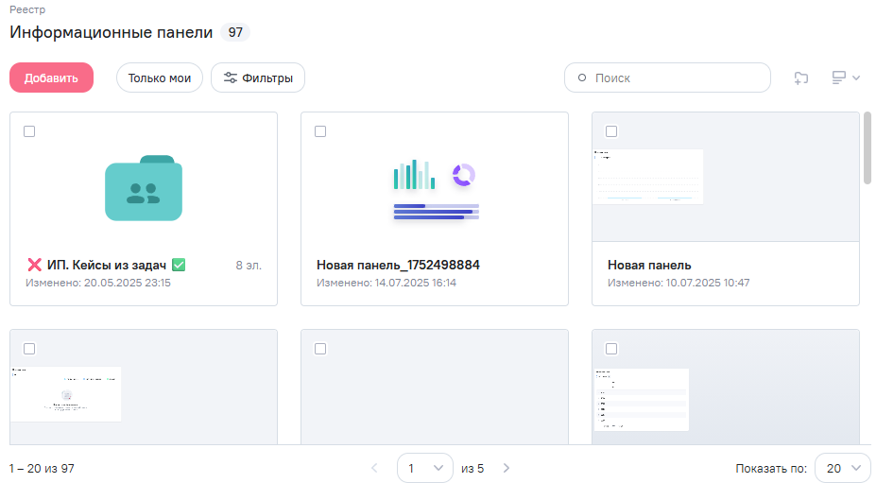
Task: Click the teal shared folder icon
Action: point(144,188)
